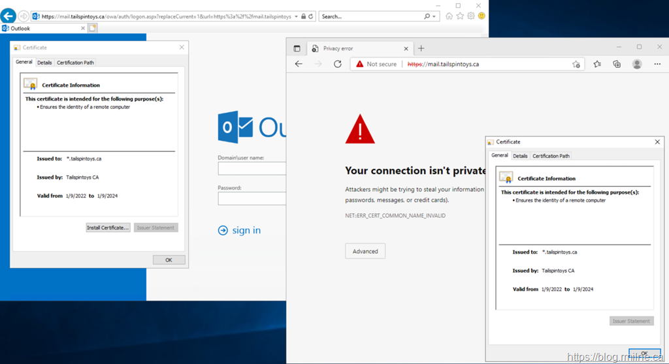Click the Domain\user name input field

[x=252, y=169]
